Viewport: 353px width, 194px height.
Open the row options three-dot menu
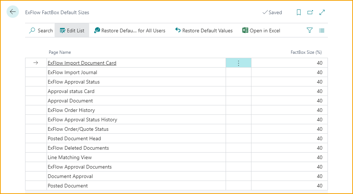click(x=238, y=63)
